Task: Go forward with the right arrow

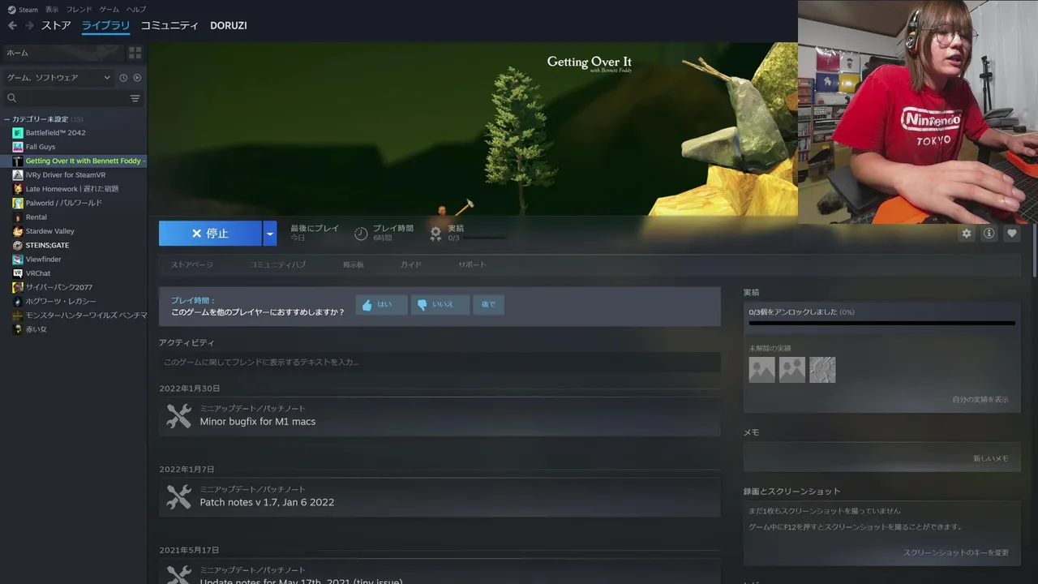Action: (x=29, y=25)
